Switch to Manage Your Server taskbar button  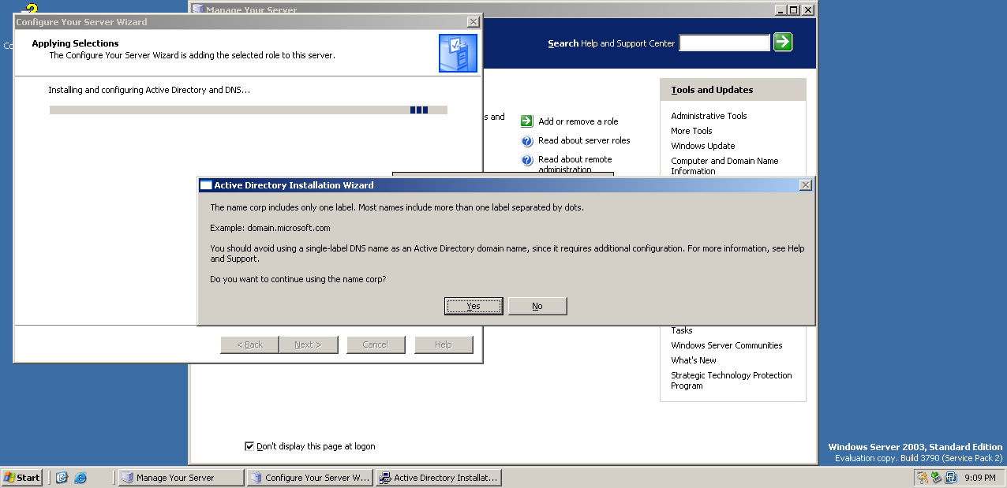(181, 478)
